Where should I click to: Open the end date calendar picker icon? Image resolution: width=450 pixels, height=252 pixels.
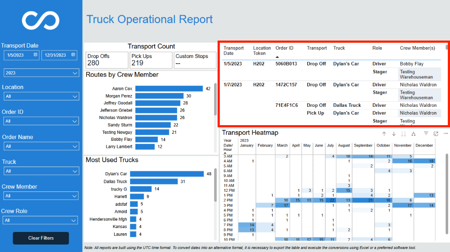[x=73, y=54]
